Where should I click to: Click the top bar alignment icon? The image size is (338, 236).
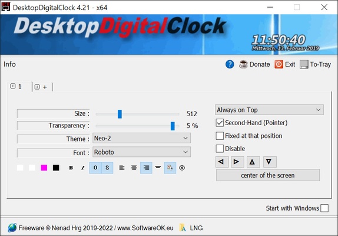click(x=158, y=168)
